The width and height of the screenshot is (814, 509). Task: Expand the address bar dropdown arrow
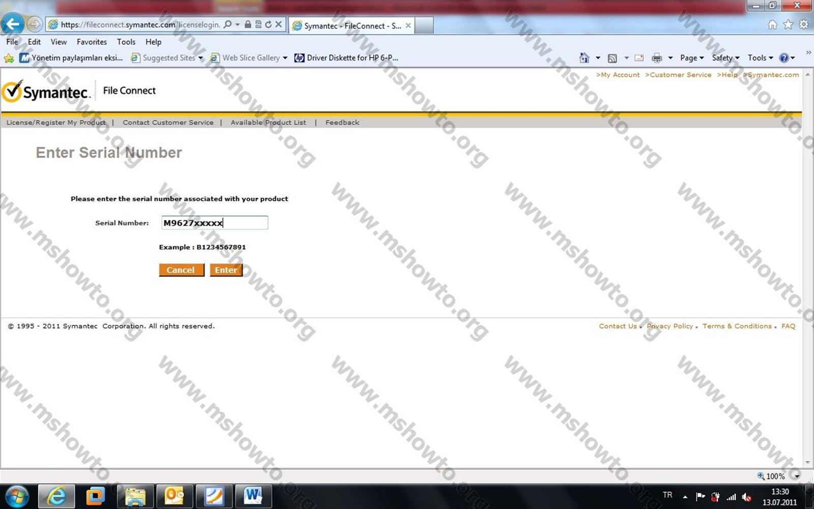pos(237,24)
